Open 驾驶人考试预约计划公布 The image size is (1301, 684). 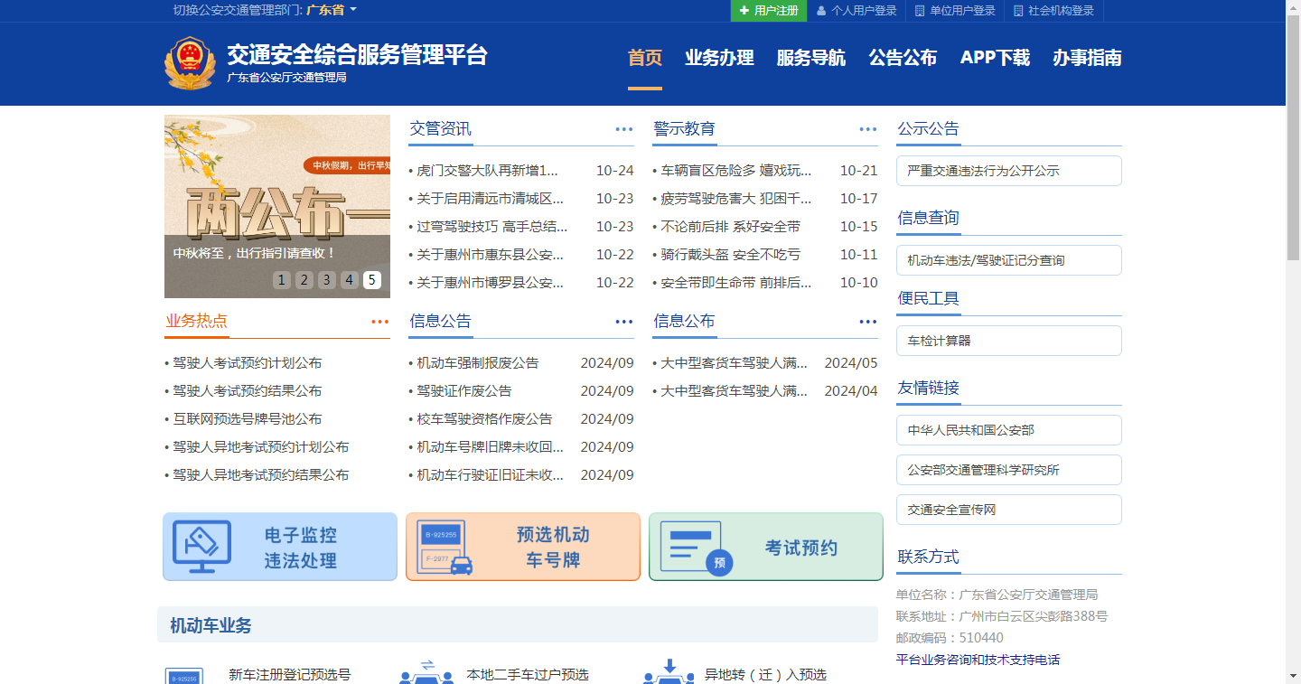coord(248,363)
